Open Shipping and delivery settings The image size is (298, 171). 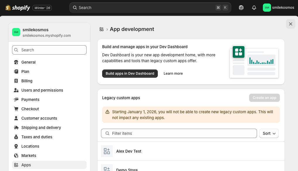click(x=41, y=128)
